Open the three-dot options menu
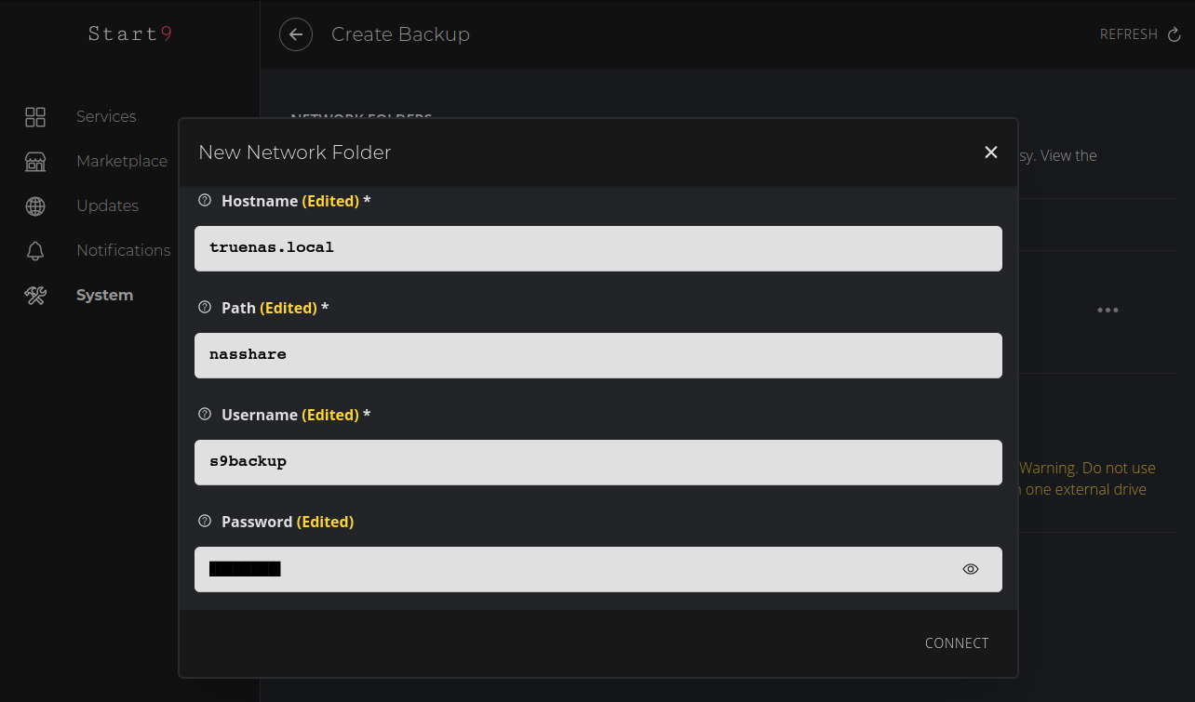 point(1108,310)
